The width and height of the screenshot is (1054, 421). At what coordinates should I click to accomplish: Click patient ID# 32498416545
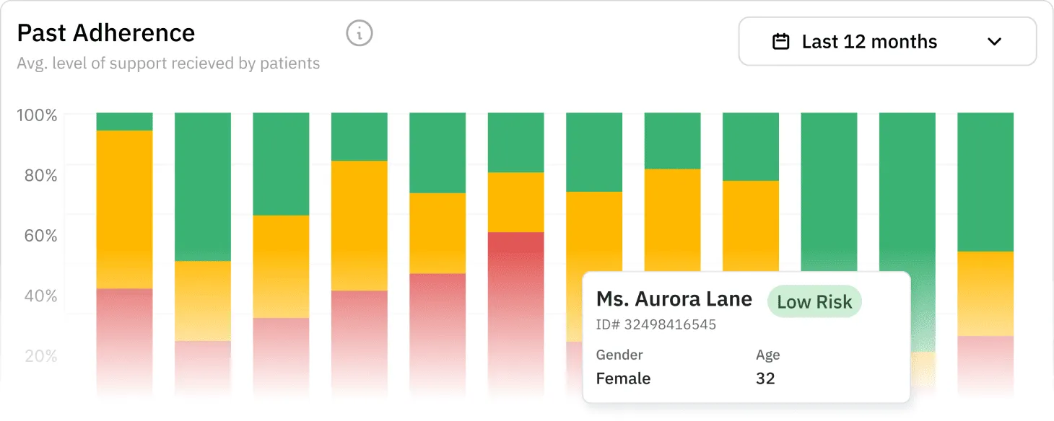pyautogui.click(x=656, y=324)
